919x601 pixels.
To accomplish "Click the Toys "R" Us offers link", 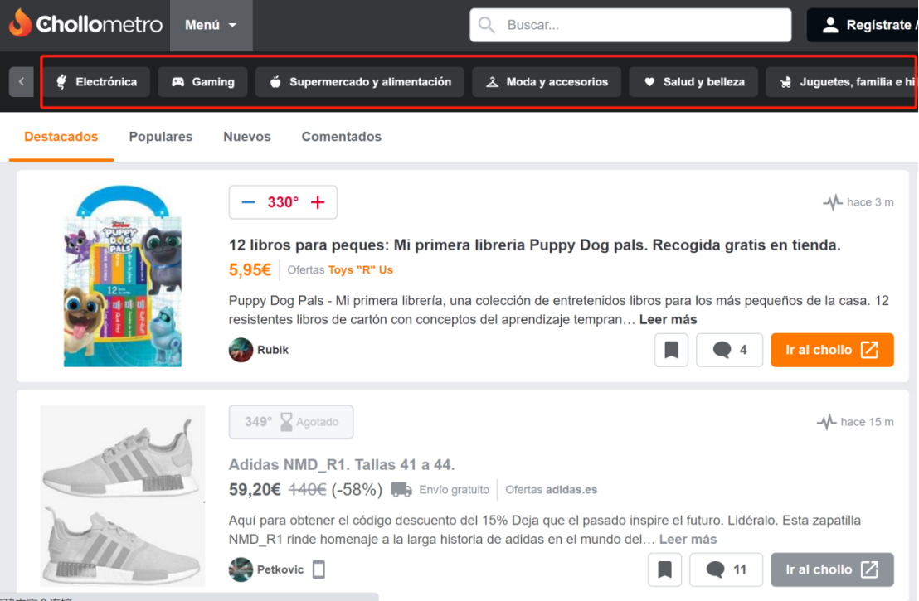I will click(361, 270).
